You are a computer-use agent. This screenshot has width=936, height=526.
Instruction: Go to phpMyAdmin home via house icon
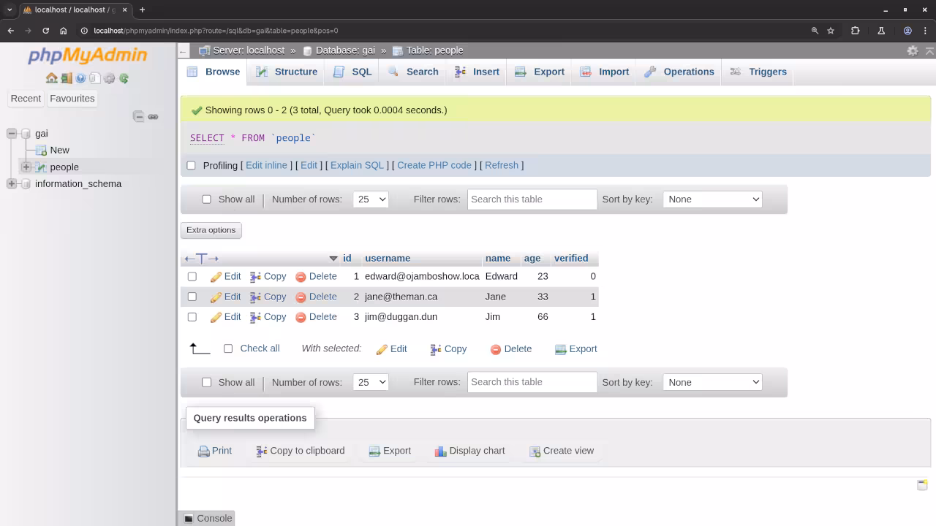pyautogui.click(x=51, y=78)
